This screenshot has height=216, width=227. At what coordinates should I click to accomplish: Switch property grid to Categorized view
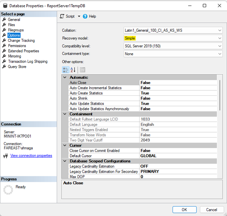65,70
